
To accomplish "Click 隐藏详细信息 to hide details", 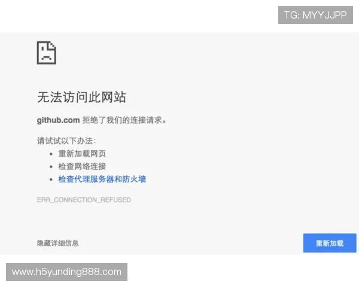I will 58,243.
